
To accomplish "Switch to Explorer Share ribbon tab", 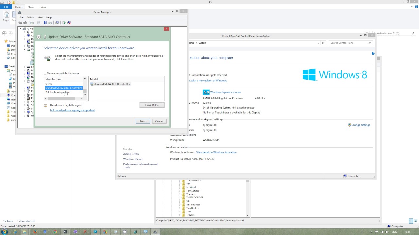I will [x=31, y=7].
